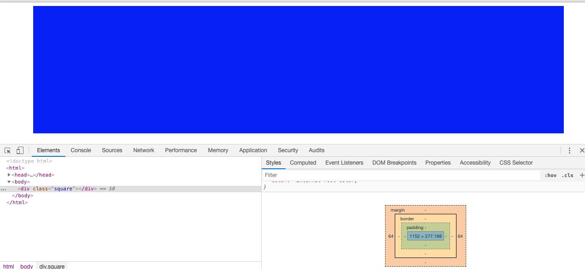This screenshot has width=585, height=269.
Task: Toggle the device toolbar icon
Action: [x=20, y=150]
